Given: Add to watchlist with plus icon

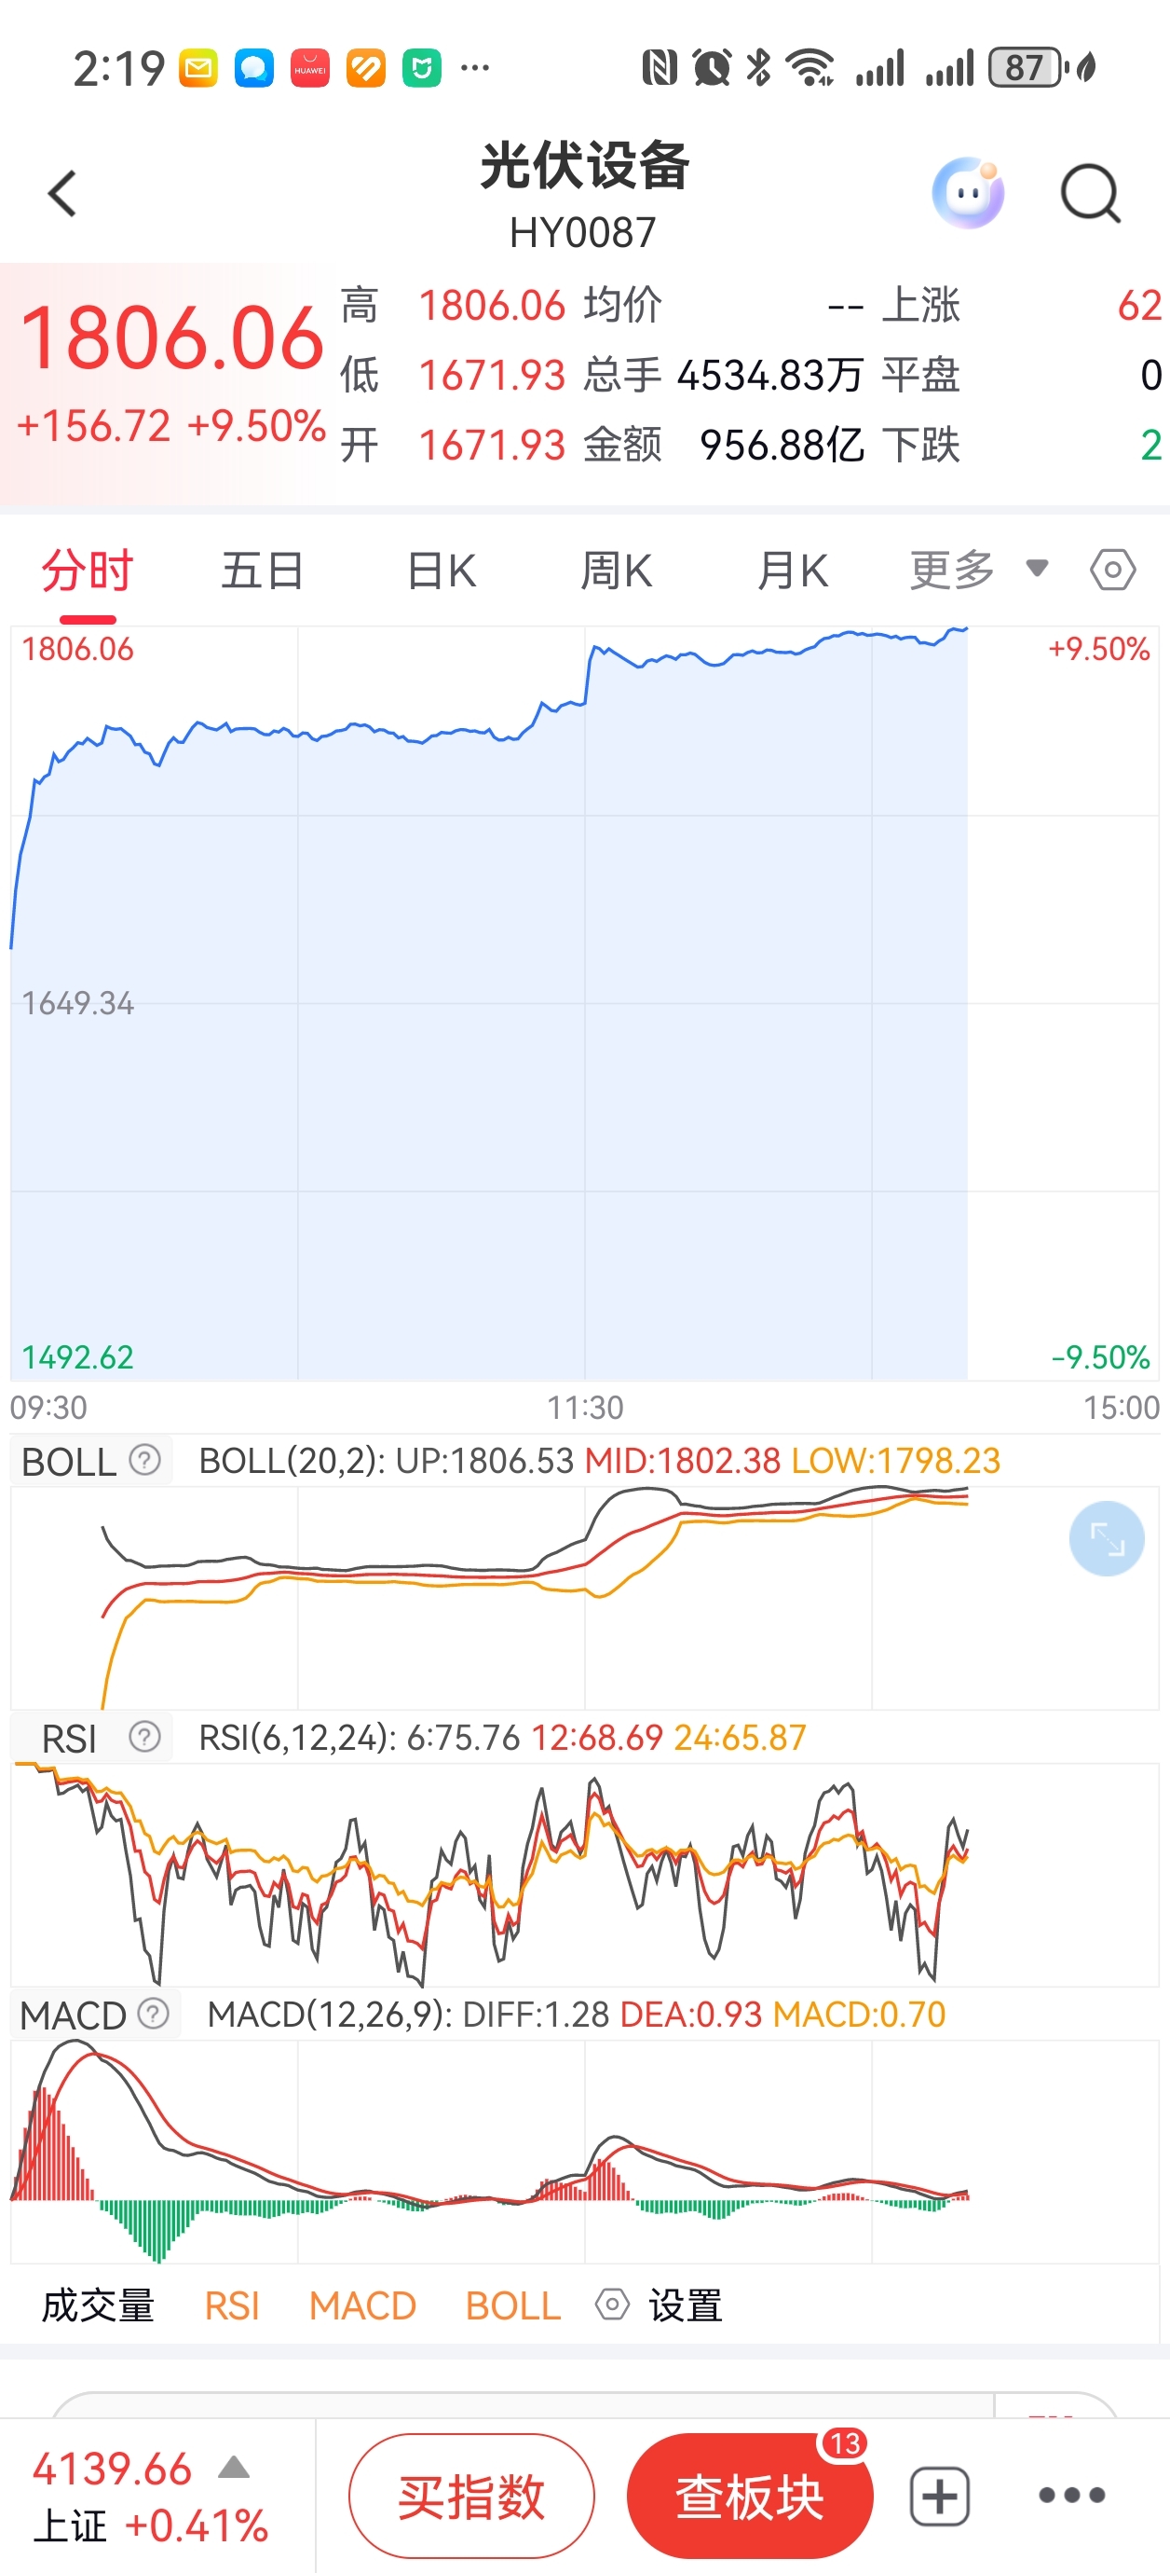Looking at the screenshot, I should coord(939,2497).
